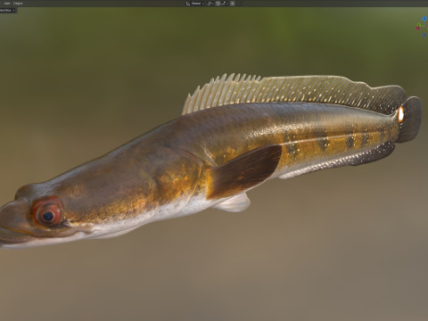Toggle snapping magnet button
Viewport: 428px width, 321px height.
[x=218, y=4]
